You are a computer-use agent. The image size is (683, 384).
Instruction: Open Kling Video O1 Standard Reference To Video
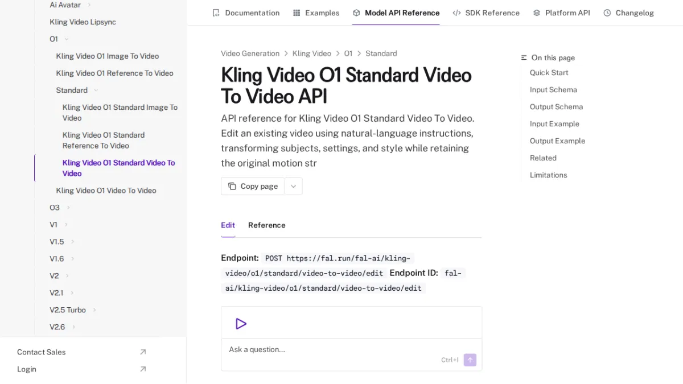[104, 141]
